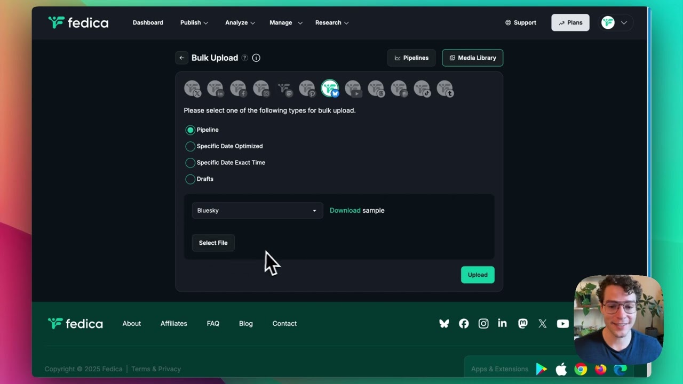Open the Affiliates footer link
This screenshot has height=384, width=683.
pyautogui.click(x=174, y=323)
